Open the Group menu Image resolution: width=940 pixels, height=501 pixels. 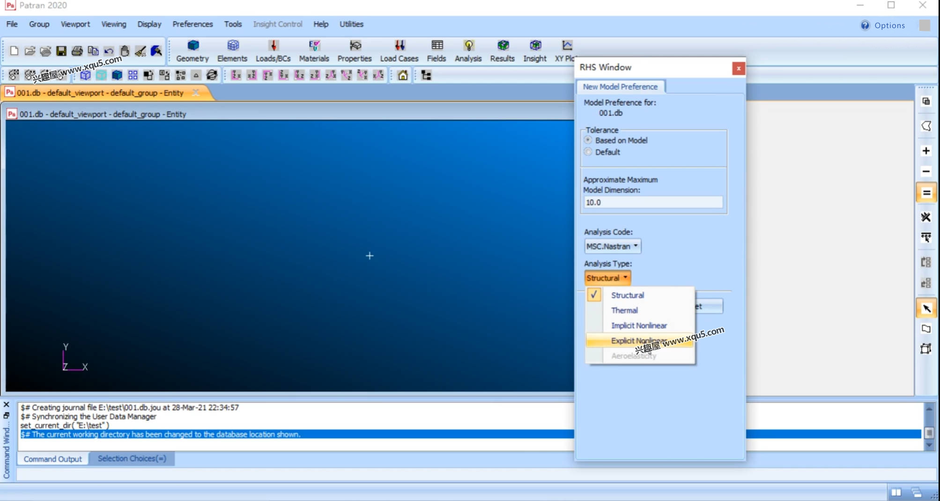(39, 24)
